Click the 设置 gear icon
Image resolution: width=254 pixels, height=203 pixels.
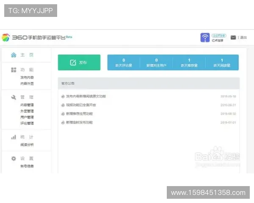tap(14, 158)
